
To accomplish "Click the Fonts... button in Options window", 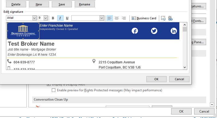I will point(199,21).
